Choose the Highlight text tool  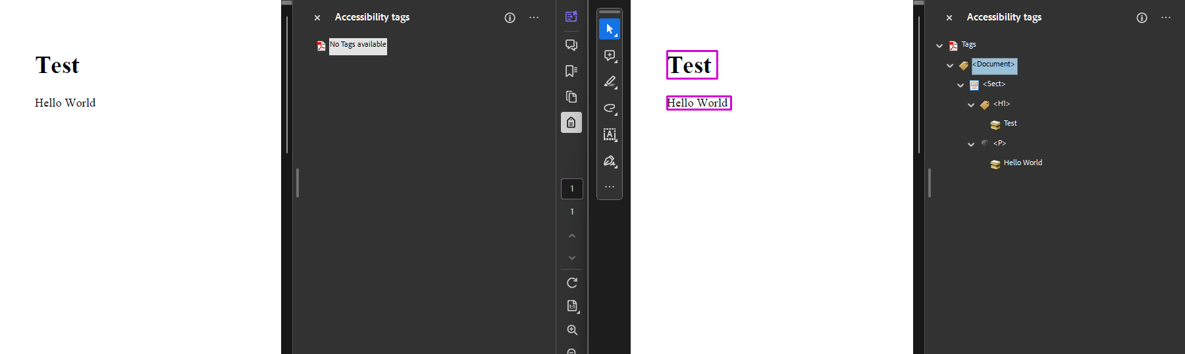point(610,82)
